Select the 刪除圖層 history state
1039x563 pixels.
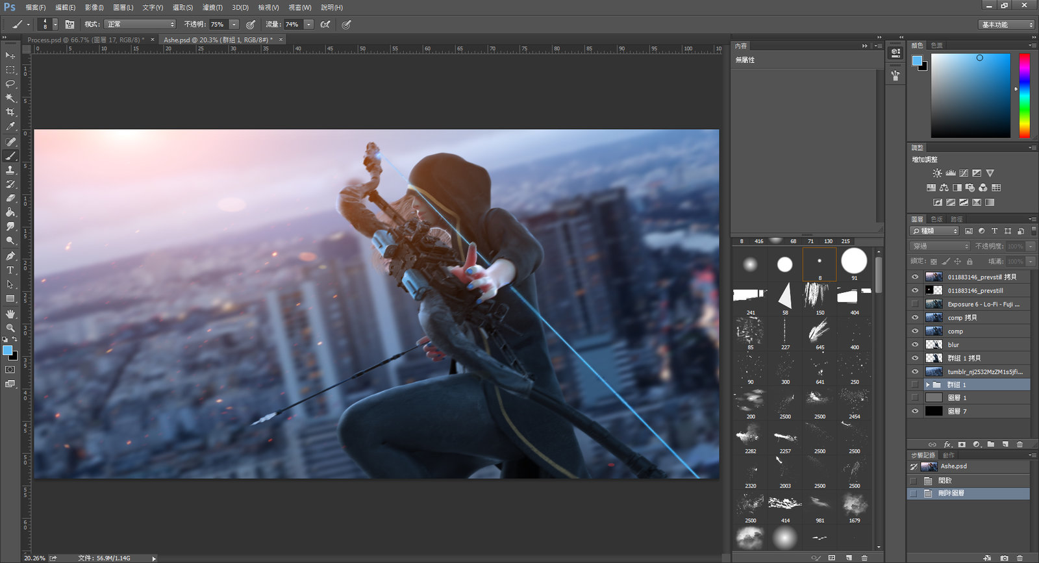pyautogui.click(x=968, y=494)
